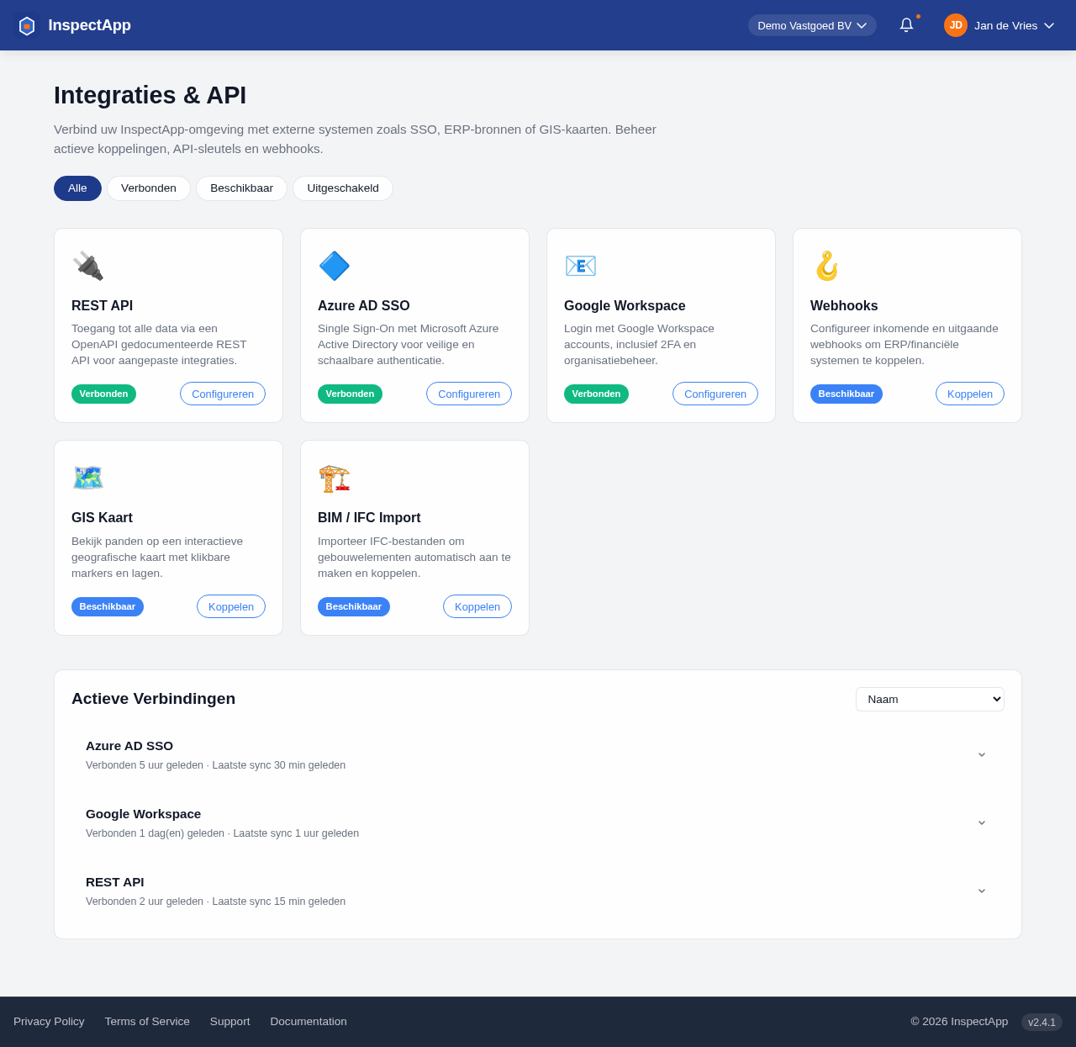1076x1047 pixels.
Task: Click the BIM / IFC Import card title
Action: pyautogui.click(x=369, y=517)
